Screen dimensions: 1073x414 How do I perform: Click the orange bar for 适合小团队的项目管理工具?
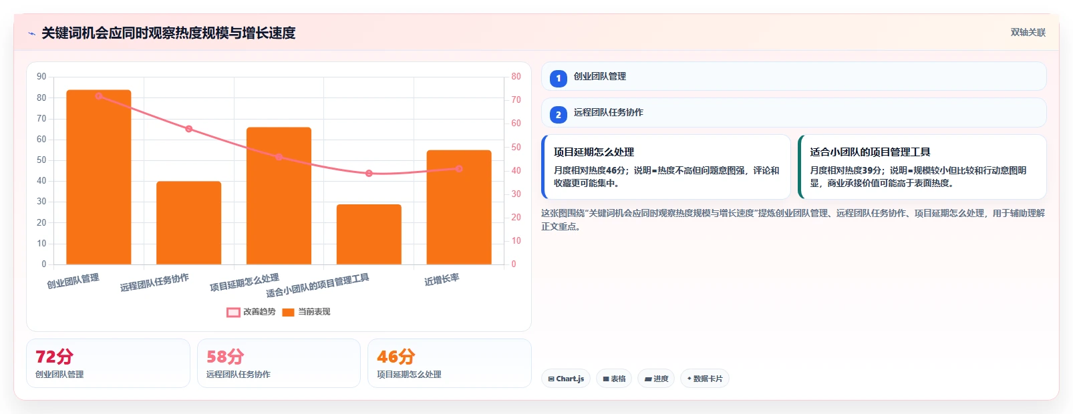[x=369, y=234]
